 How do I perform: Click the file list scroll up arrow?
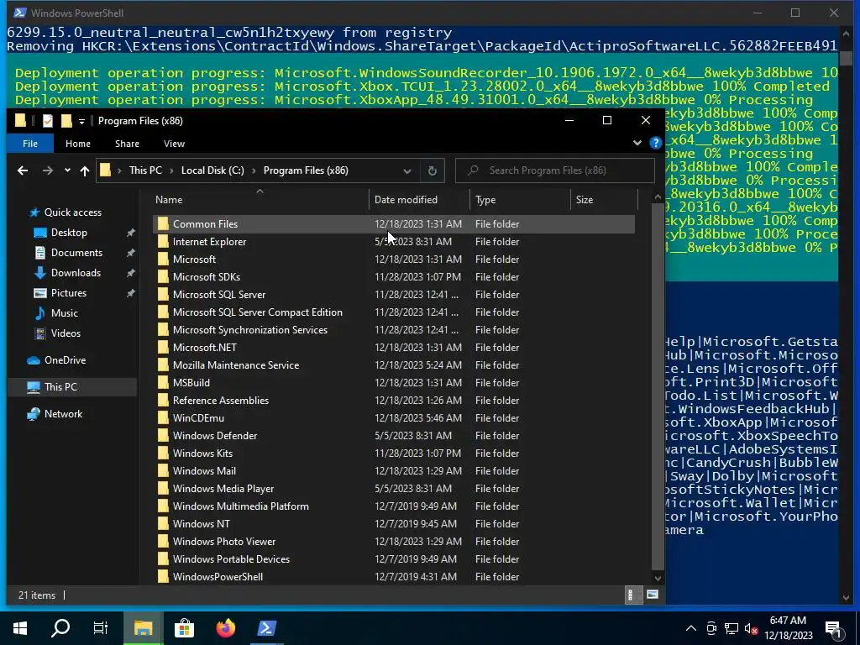coord(658,197)
